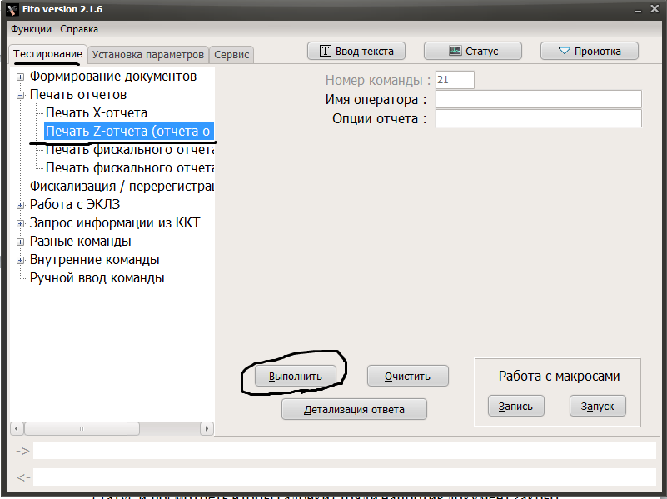Switch to the Установка параметров tab
667x499 pixels.
coord(148,55)
